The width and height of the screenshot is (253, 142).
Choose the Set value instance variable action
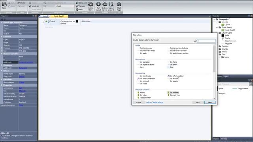142,95
